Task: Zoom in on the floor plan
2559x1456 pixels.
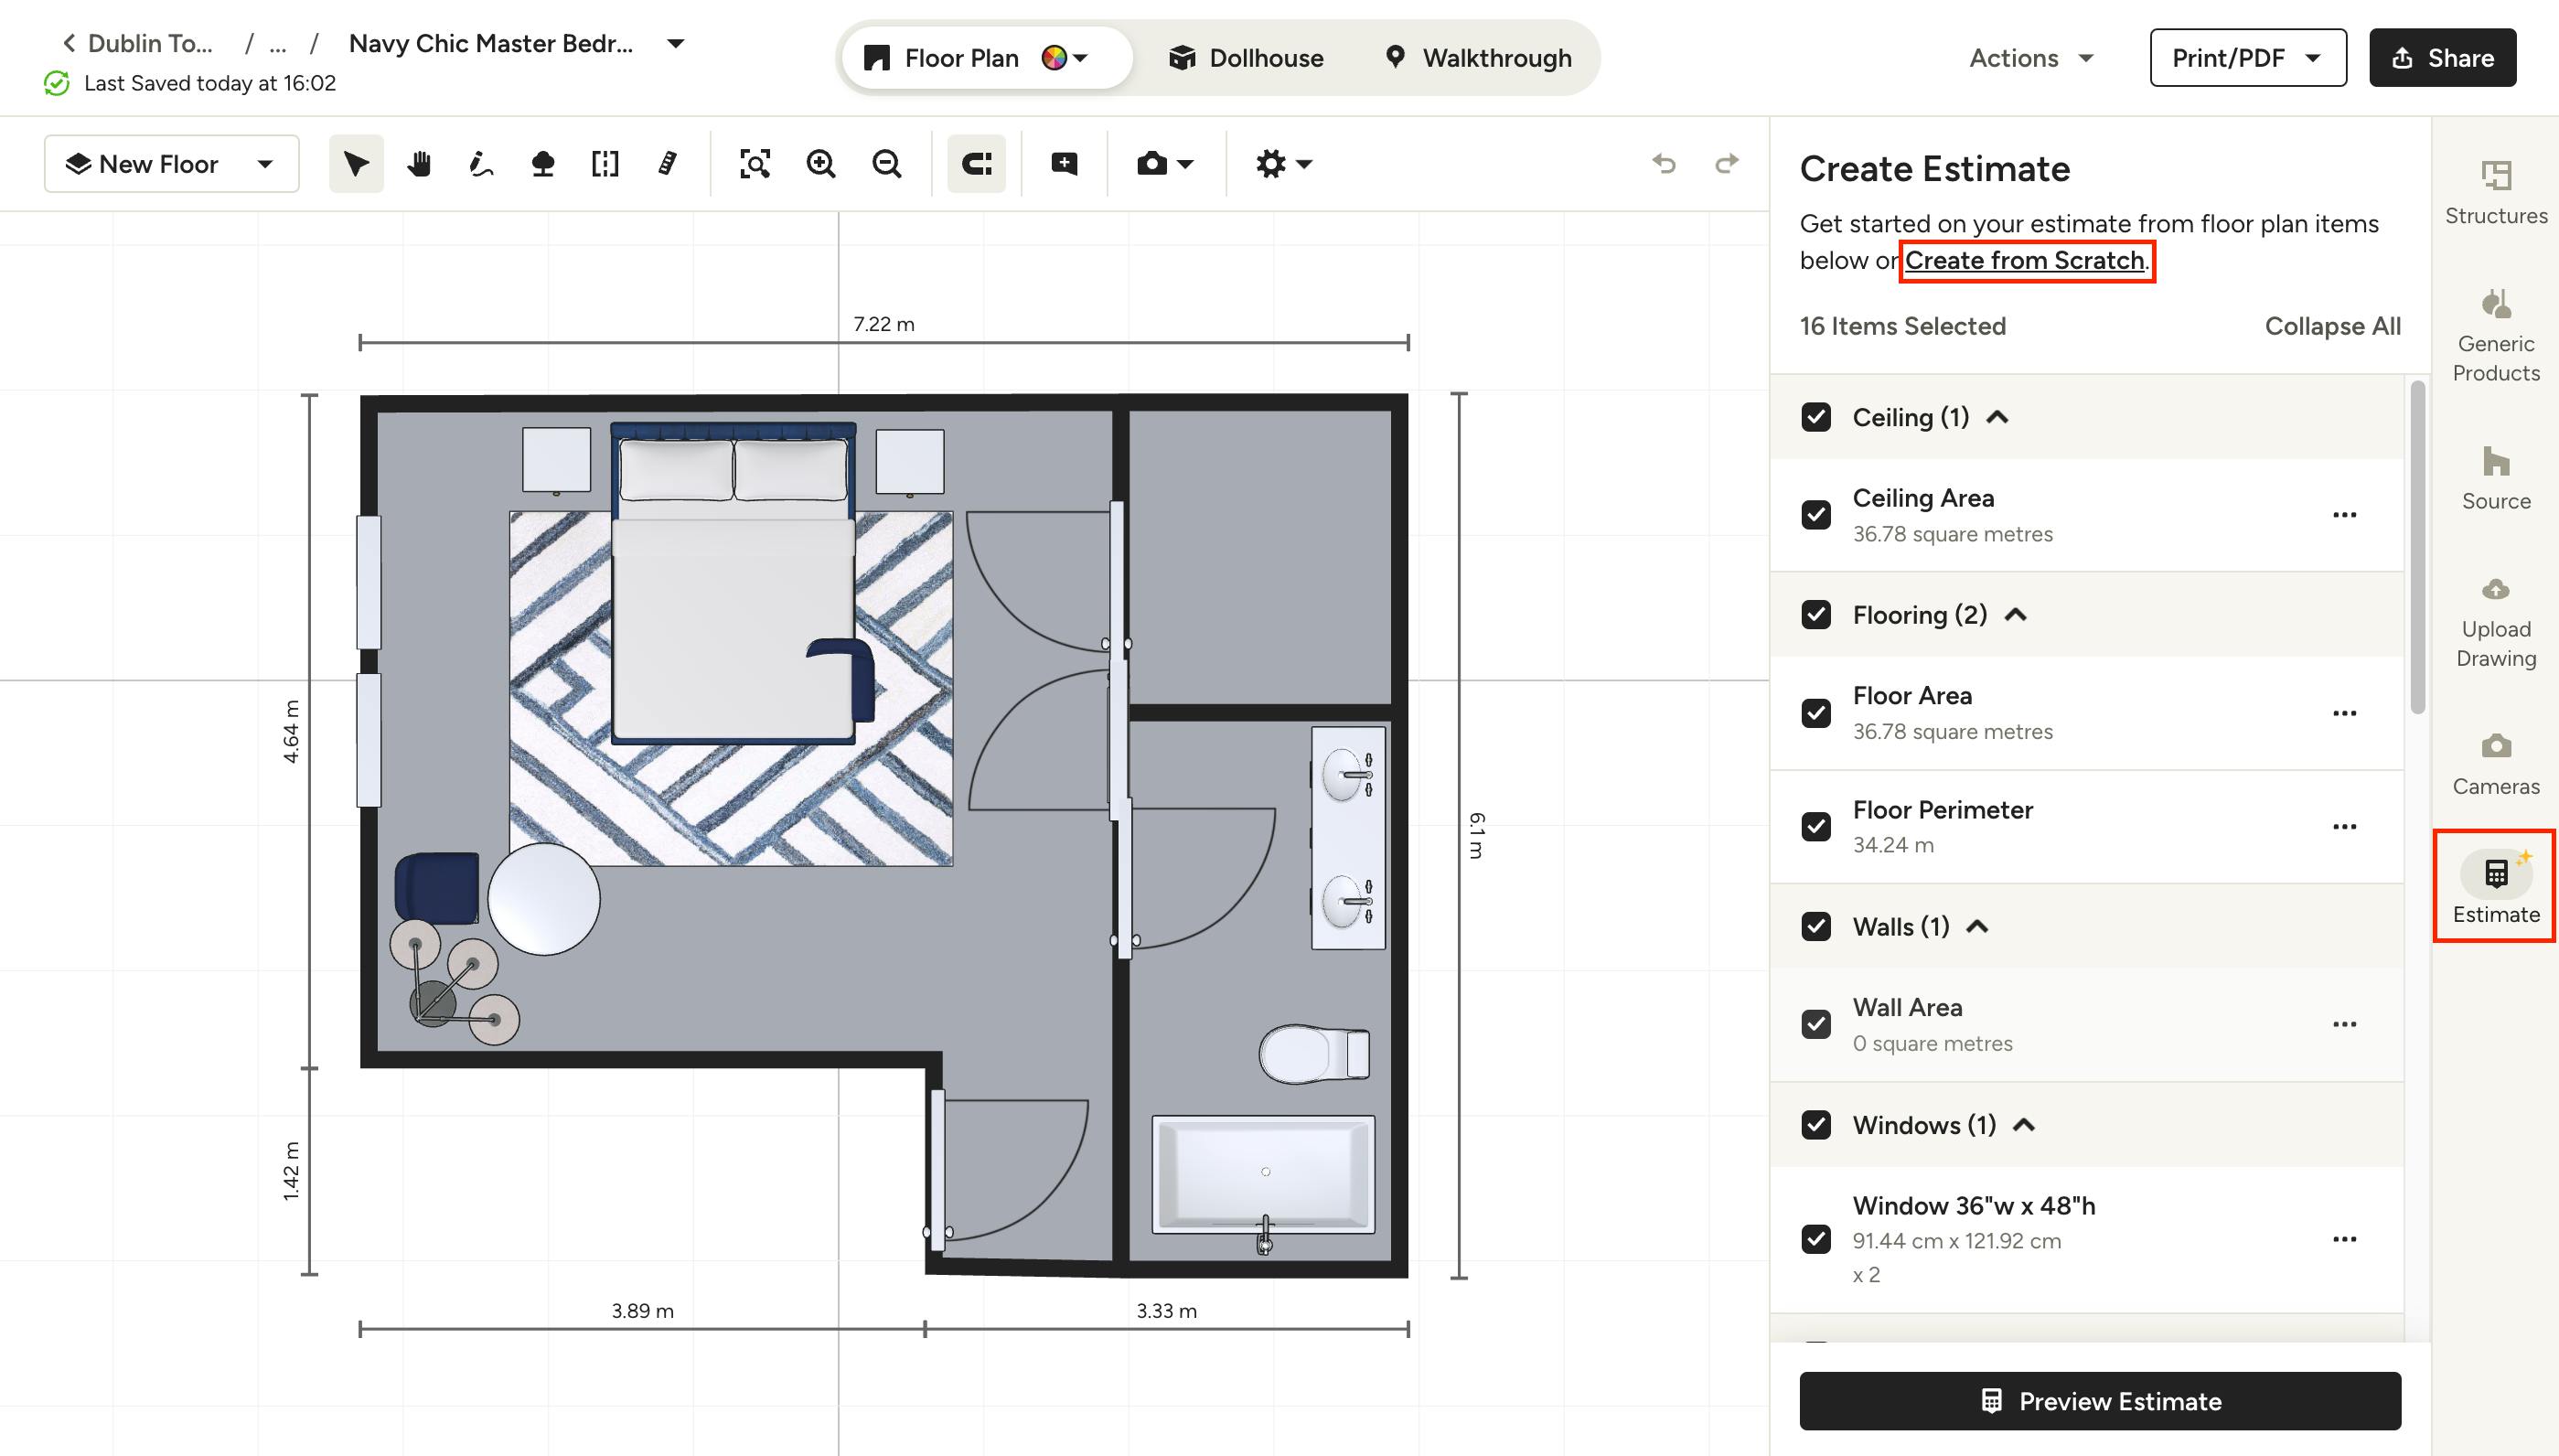Action: click(x=821, y=164)
